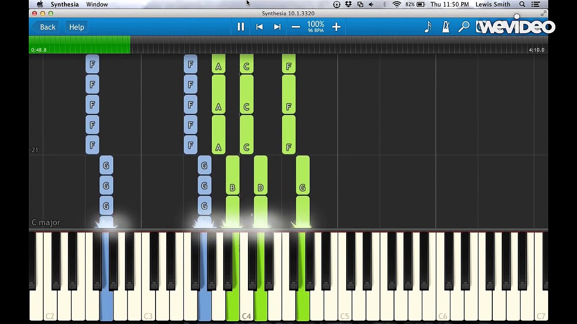This screenshot has height=324, width=577.
Task: Click the Wi-Fi status icon
Action: [x=397, y=4]
